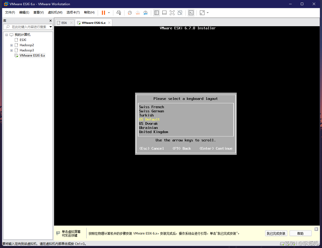
Task: Toggle the thumbnail bar view icon
Action: coord(164,13)
